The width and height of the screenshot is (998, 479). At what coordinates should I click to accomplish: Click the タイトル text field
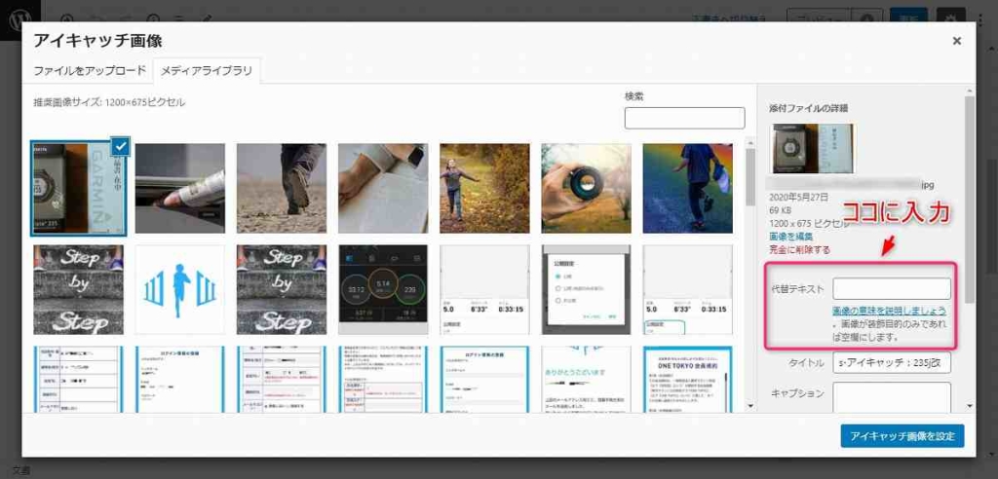(892, 363)
